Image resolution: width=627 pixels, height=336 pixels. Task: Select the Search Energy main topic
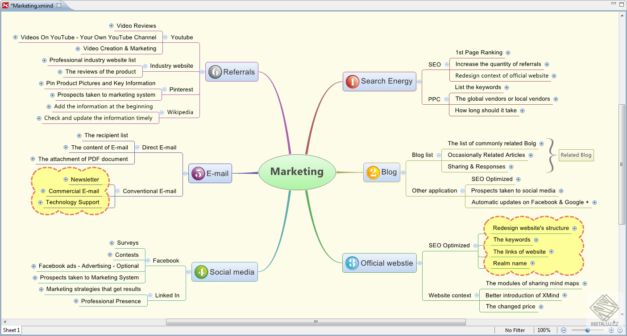(379, 81)
